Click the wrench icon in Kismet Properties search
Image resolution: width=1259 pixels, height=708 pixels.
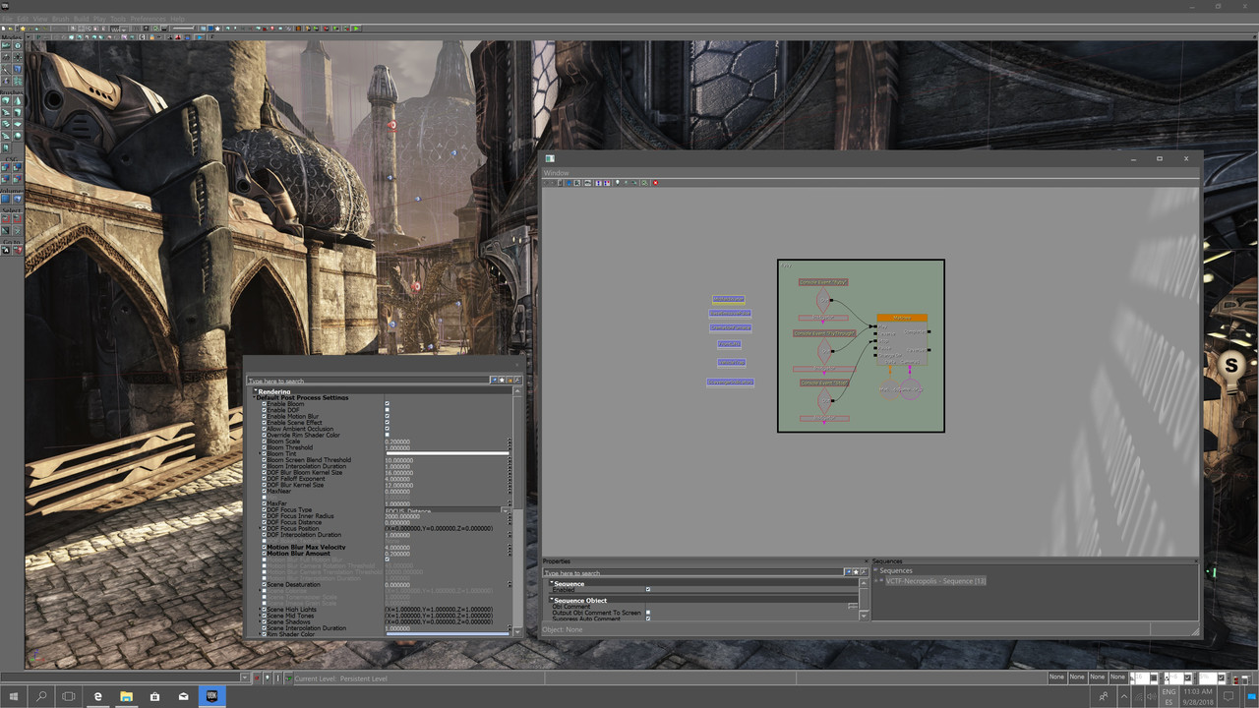864,572
